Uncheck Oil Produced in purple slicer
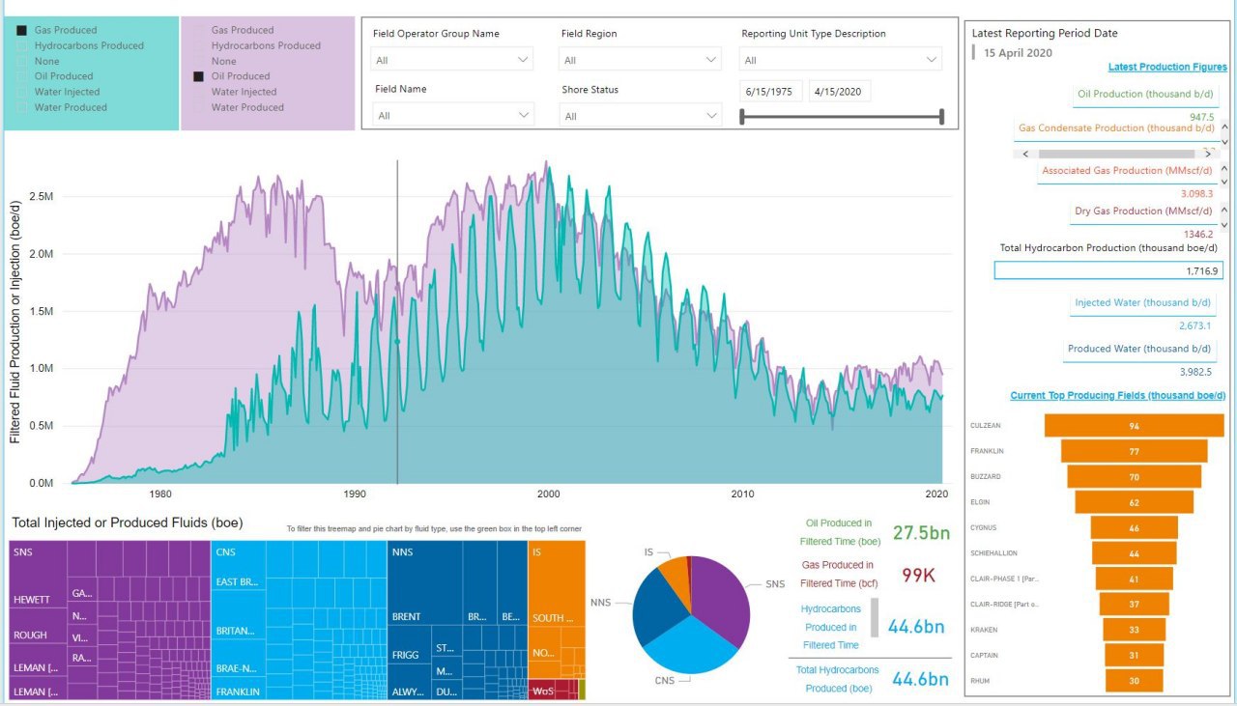 tap(199, 76)
